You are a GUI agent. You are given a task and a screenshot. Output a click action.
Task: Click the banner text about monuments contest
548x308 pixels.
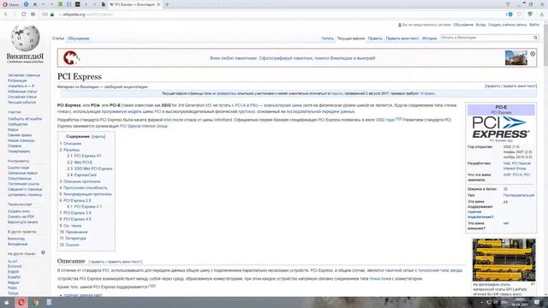292,58
